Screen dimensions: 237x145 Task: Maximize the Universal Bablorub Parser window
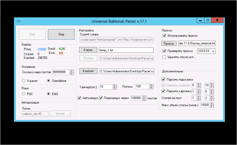click(208, 20)
